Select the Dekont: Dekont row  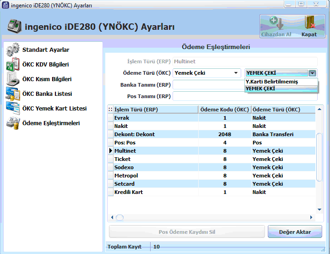point(211,134)
